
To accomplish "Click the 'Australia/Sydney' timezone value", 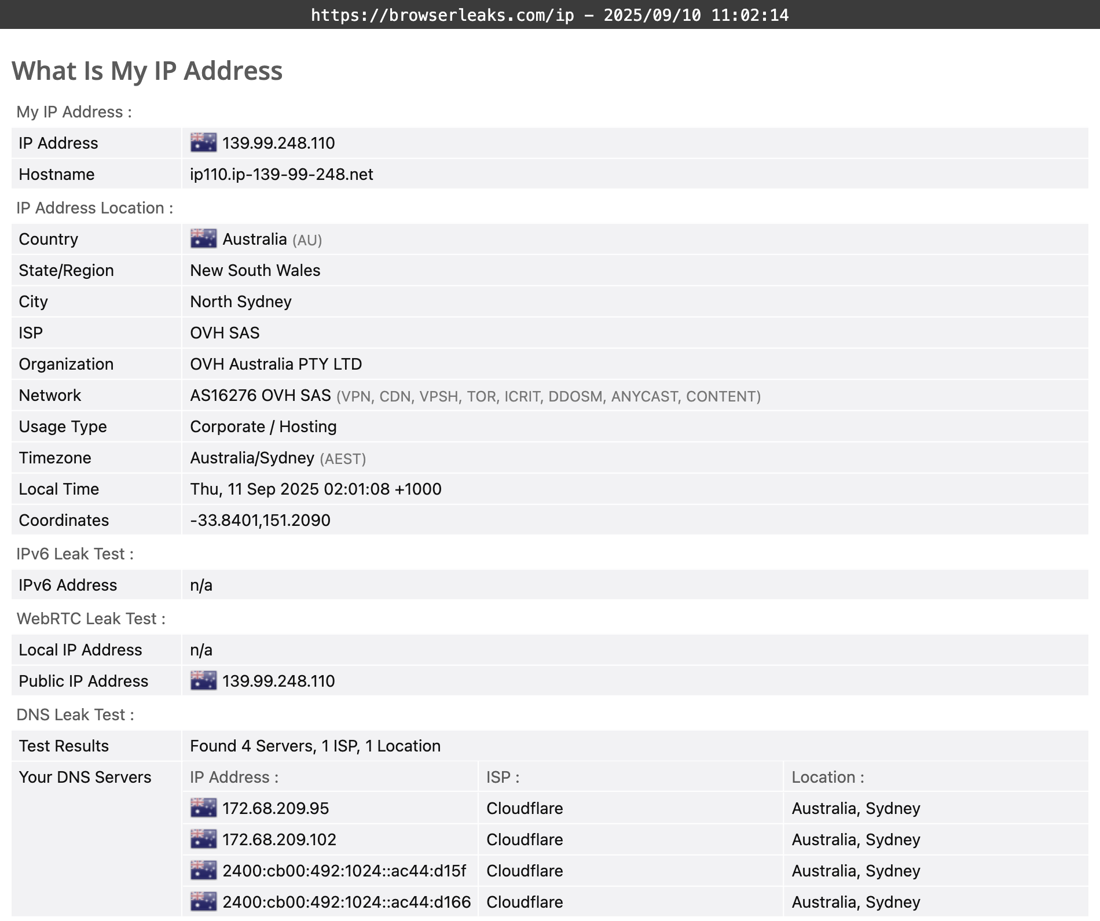I will pos(252,458).
